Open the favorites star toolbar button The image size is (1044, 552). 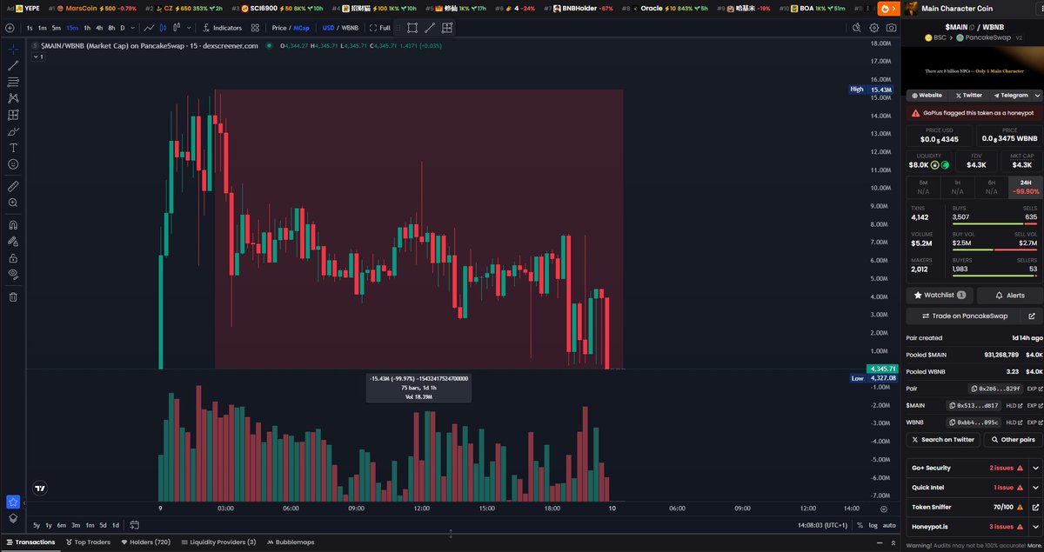13,502
